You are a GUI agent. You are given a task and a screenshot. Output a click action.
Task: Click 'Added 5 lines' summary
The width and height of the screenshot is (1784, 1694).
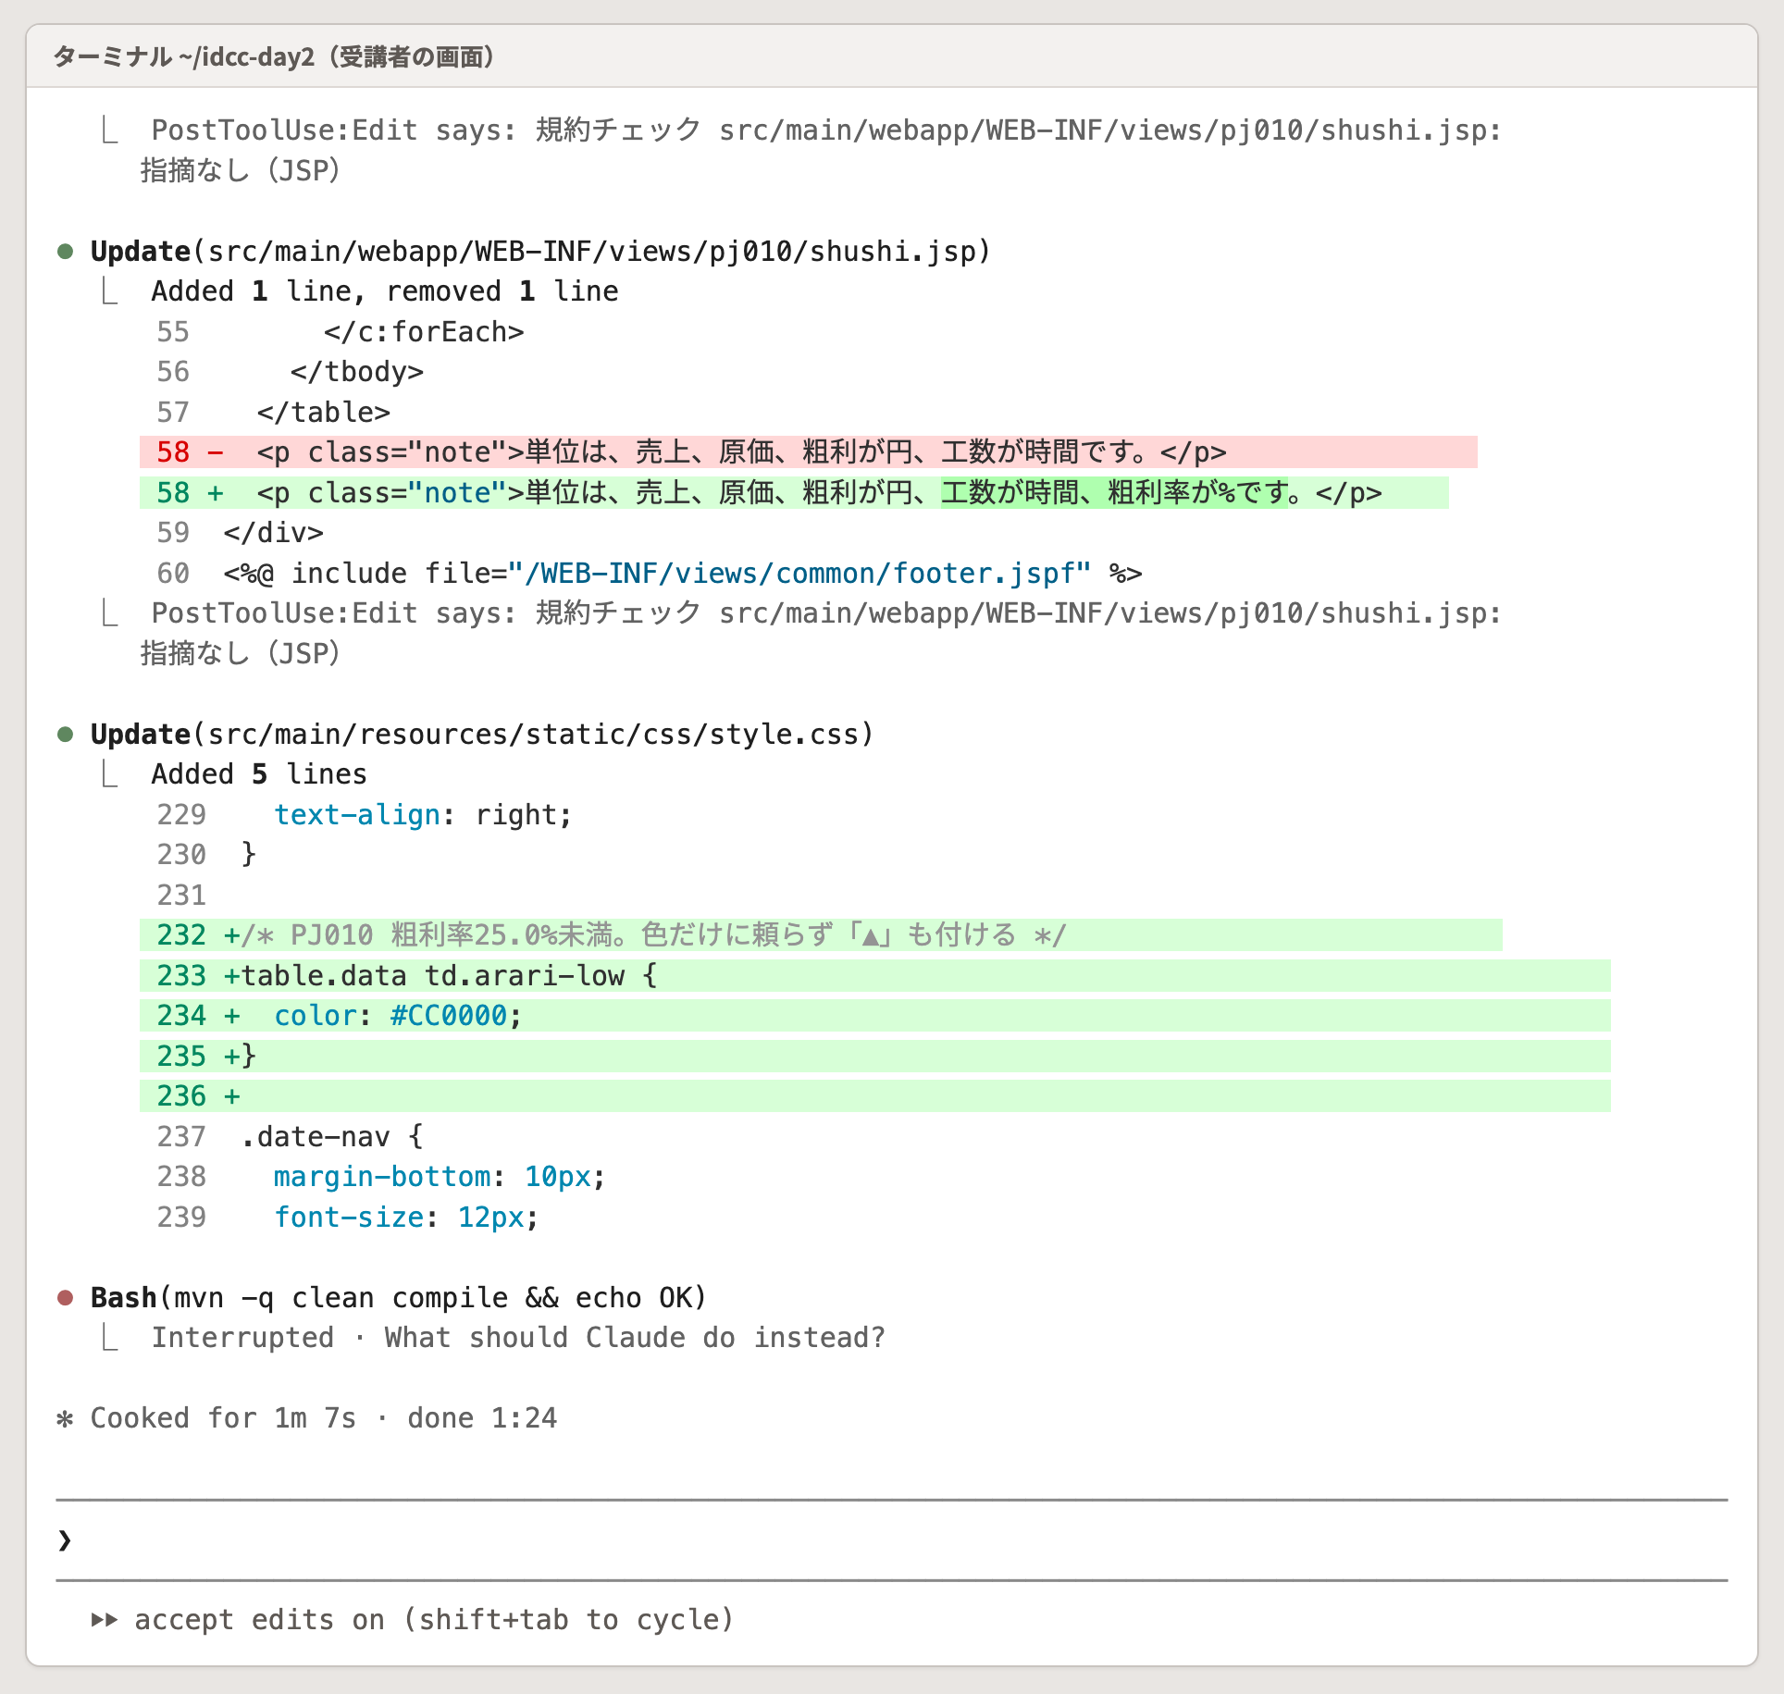259,774
